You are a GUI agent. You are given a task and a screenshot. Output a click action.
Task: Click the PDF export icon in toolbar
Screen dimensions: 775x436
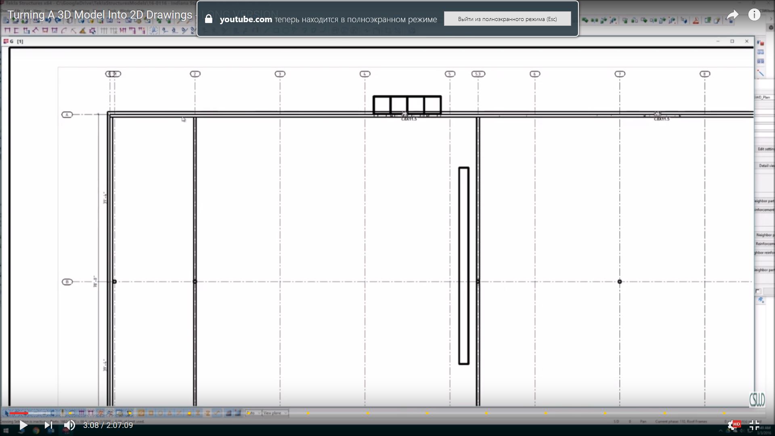point(696,21)
